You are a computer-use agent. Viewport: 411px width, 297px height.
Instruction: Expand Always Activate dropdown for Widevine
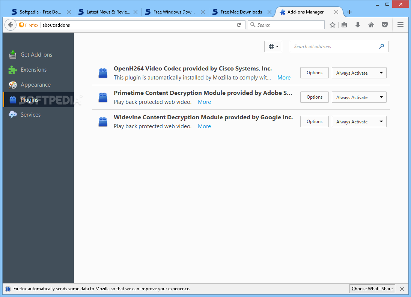pos(359,121)
